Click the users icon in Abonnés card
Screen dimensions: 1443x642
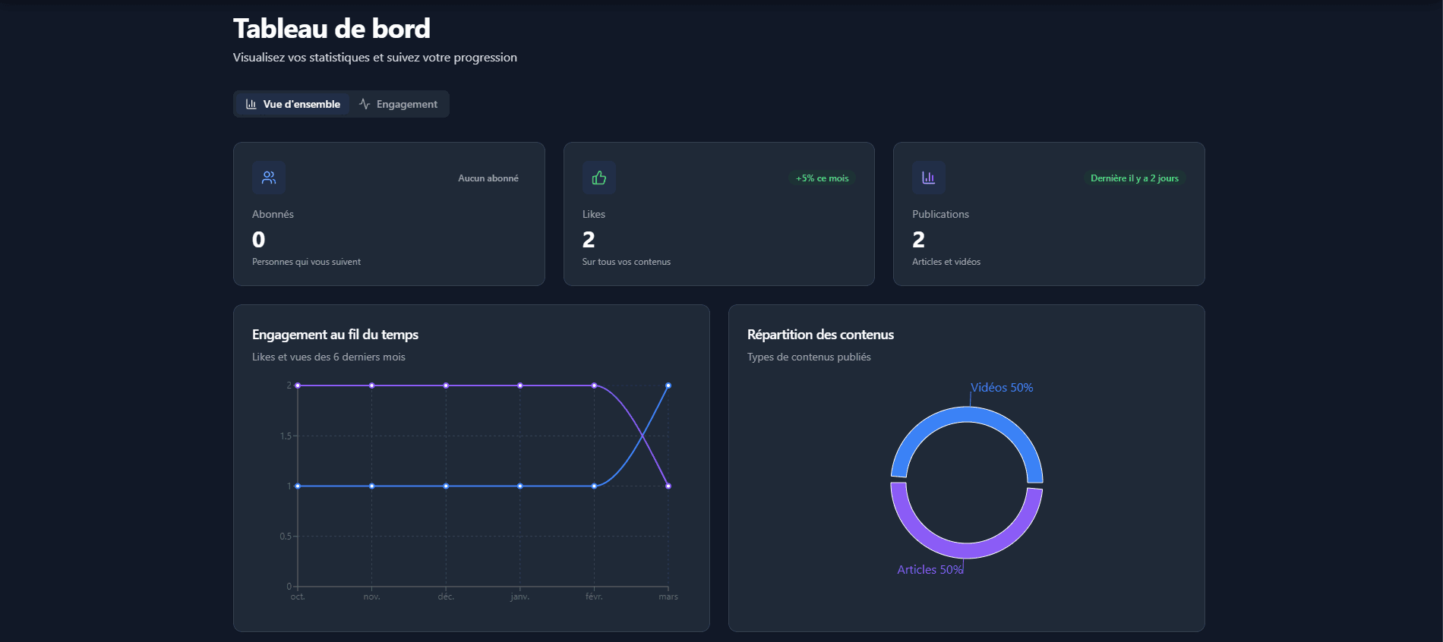268,178
